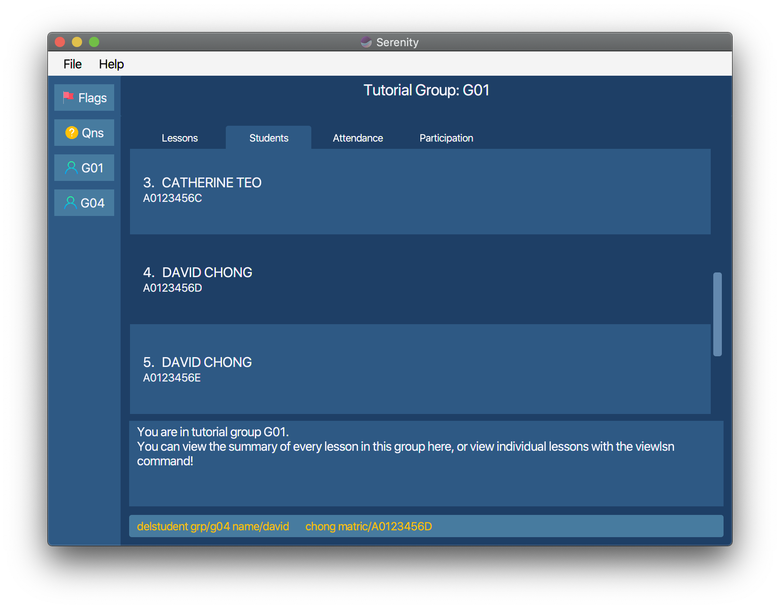The width and height of the screenshot is (780, 609).
Task: Click the green maximize window button
Action: pyautogui.click(x=94, y=42)
